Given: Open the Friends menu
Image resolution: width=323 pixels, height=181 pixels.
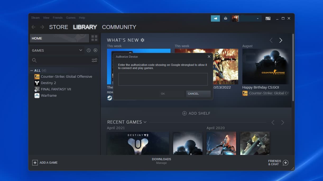Looking at the screenshot, I should 57,18.
